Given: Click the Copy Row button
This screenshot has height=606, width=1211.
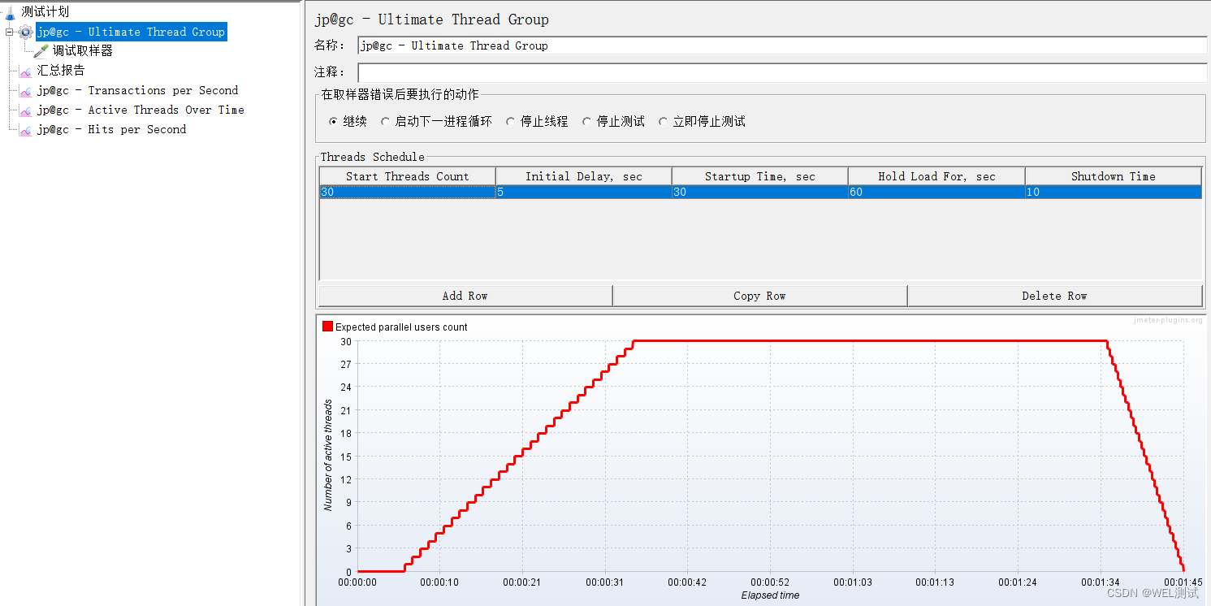Looking at the screenshot, I should (759, 295).
